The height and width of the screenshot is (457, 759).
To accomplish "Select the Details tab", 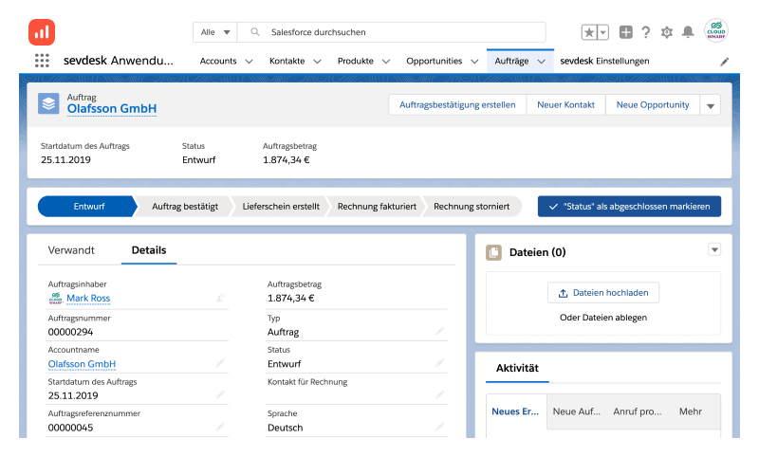I will click(149, 250).
